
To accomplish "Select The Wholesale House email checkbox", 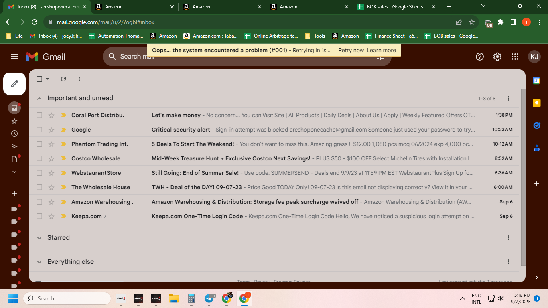I will click(39, 187).
